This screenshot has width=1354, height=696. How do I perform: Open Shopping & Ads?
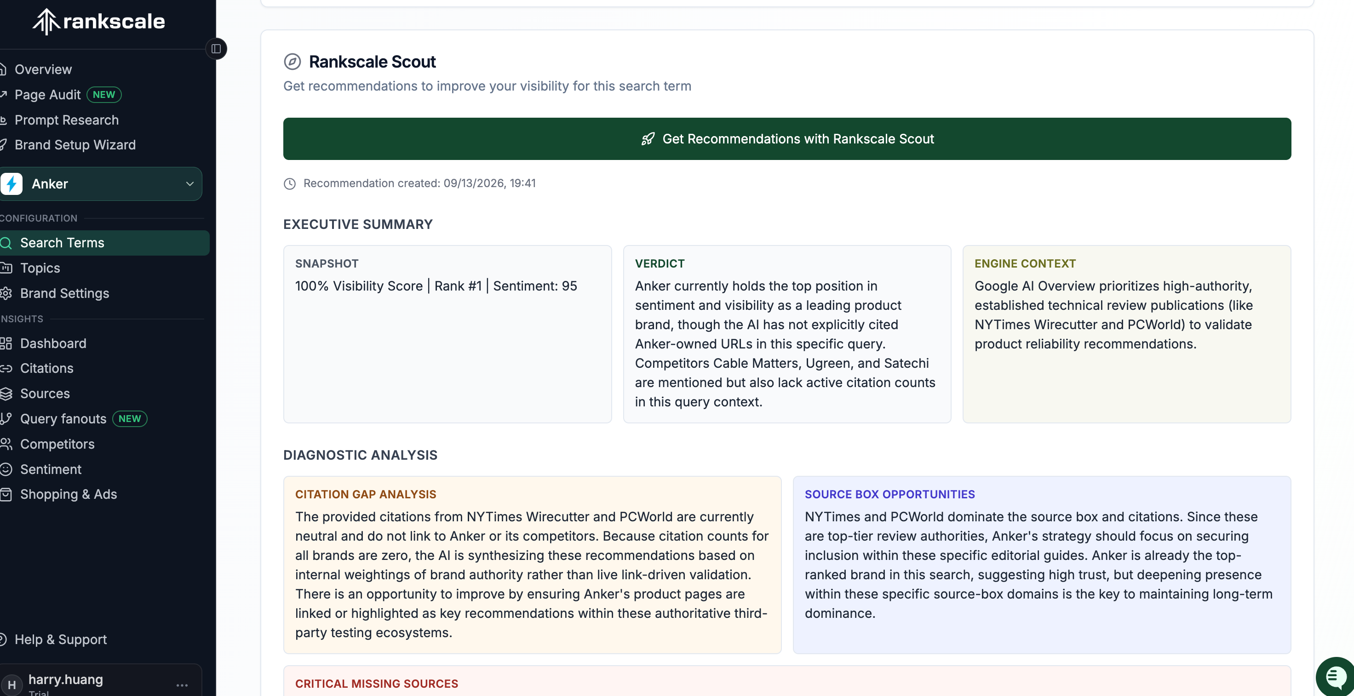pyautogui.click(x=69, y=494)
